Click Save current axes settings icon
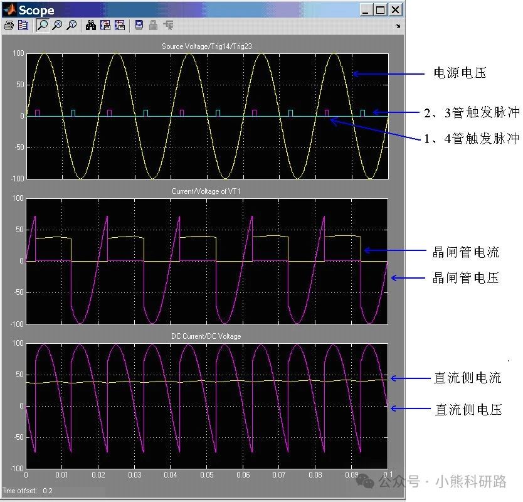The height and width of the screenshot is (502, 523). [105, 25]
